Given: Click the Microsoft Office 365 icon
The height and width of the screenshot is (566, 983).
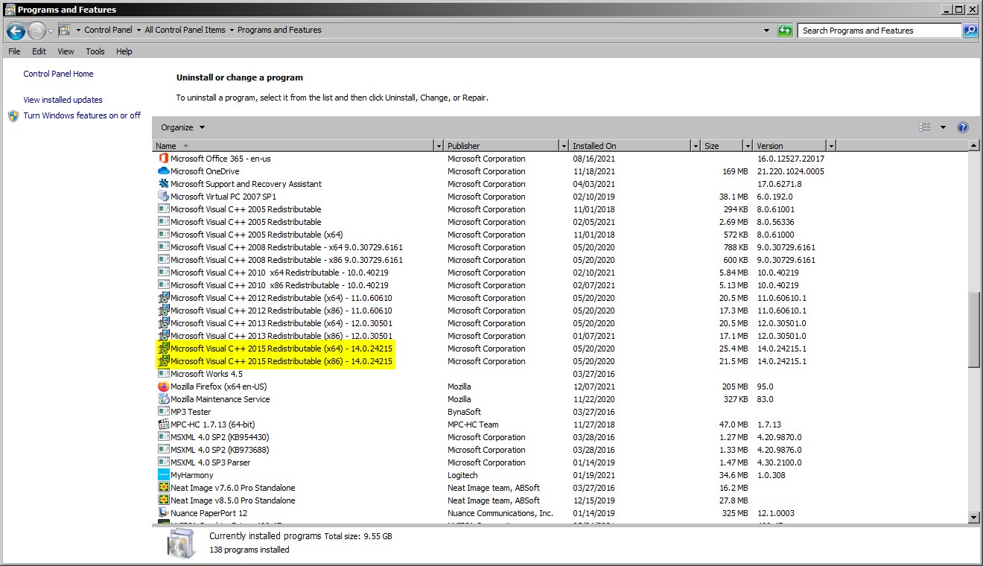Looking at the screenshot, I should tap(164, 159).
